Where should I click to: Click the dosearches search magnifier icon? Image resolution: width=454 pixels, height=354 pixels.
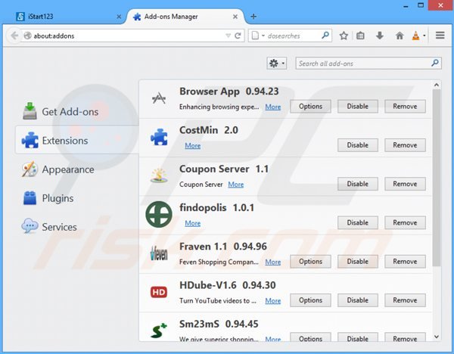[325, 36]
